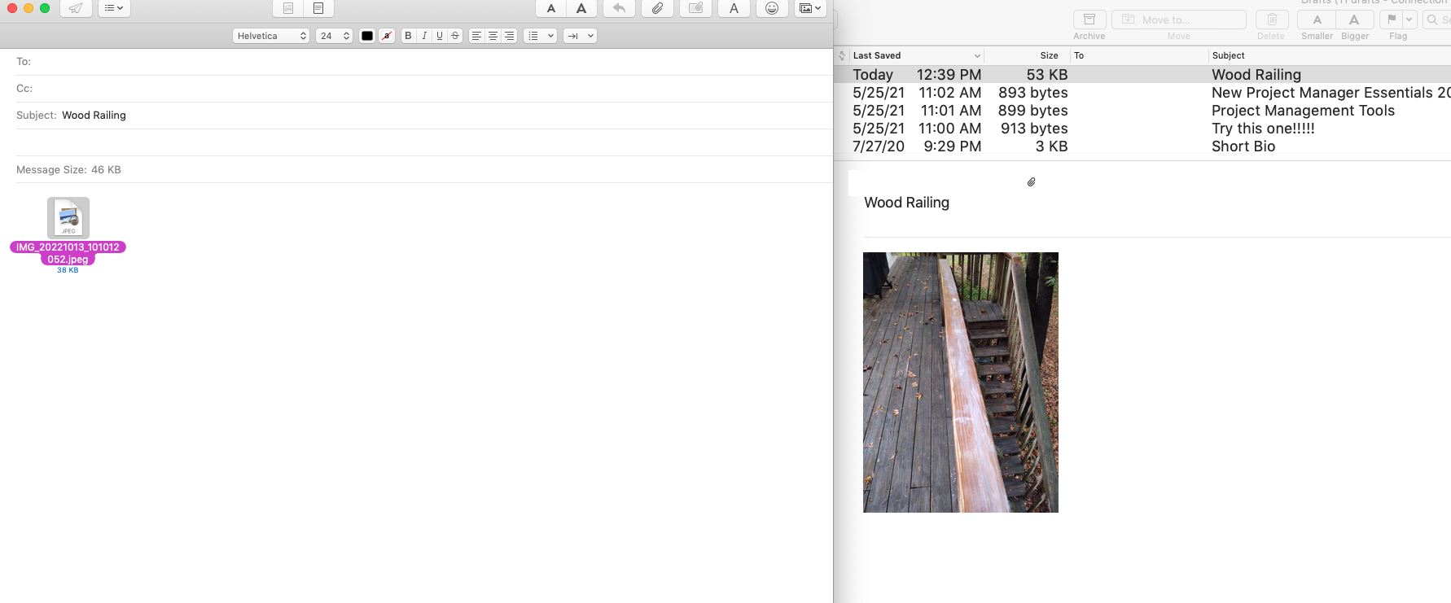This screenshot has height=603, width=1451.
Task: Click the 913 bytes size cell
Action: [1034, 129]
